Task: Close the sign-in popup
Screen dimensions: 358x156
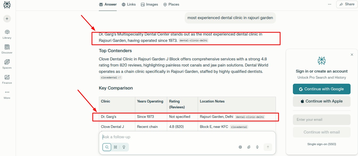Action: click(x=352, y=55)
